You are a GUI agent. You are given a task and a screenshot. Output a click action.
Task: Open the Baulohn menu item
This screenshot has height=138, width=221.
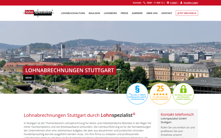94,13
